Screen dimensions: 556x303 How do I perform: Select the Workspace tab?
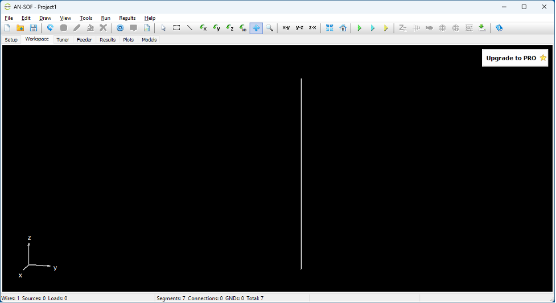click(x=37, y=39)
